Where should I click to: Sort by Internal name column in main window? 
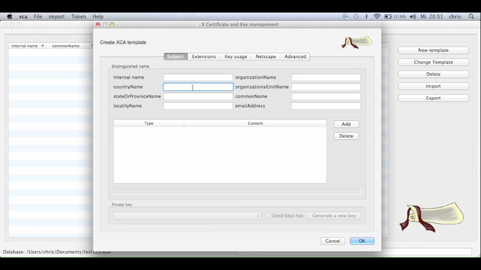click(27, 45)
